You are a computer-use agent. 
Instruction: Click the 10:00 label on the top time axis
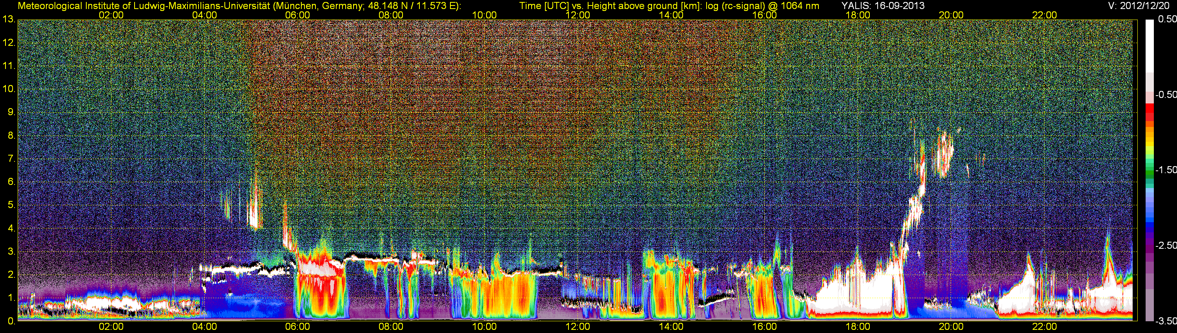484,15
